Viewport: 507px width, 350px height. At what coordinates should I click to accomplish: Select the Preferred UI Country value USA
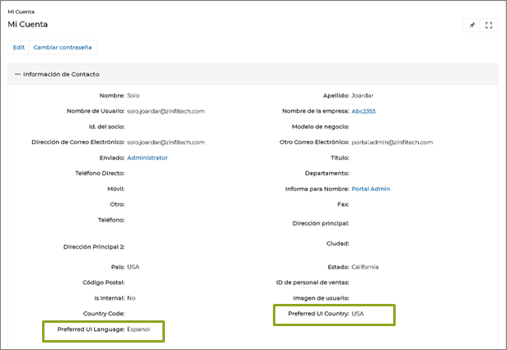coord(358,314)
